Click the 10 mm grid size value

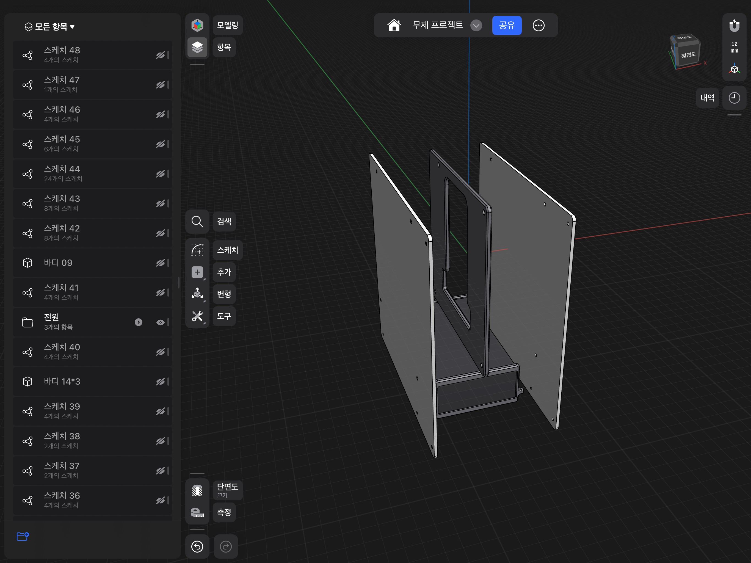tap(734, 48)
